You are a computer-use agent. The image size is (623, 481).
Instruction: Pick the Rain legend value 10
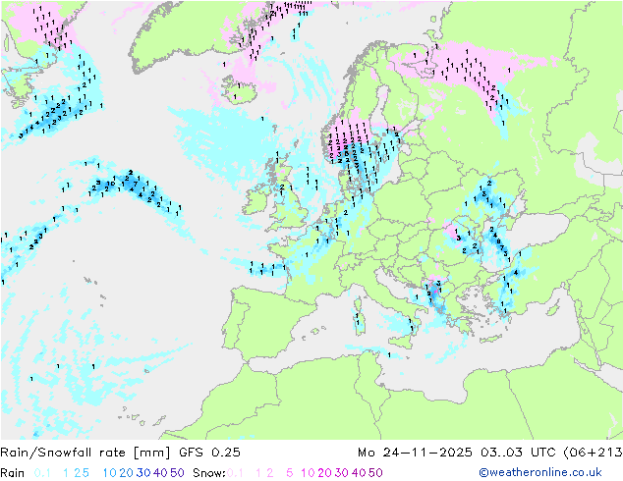pyautogui.click(x=109, y=473)
